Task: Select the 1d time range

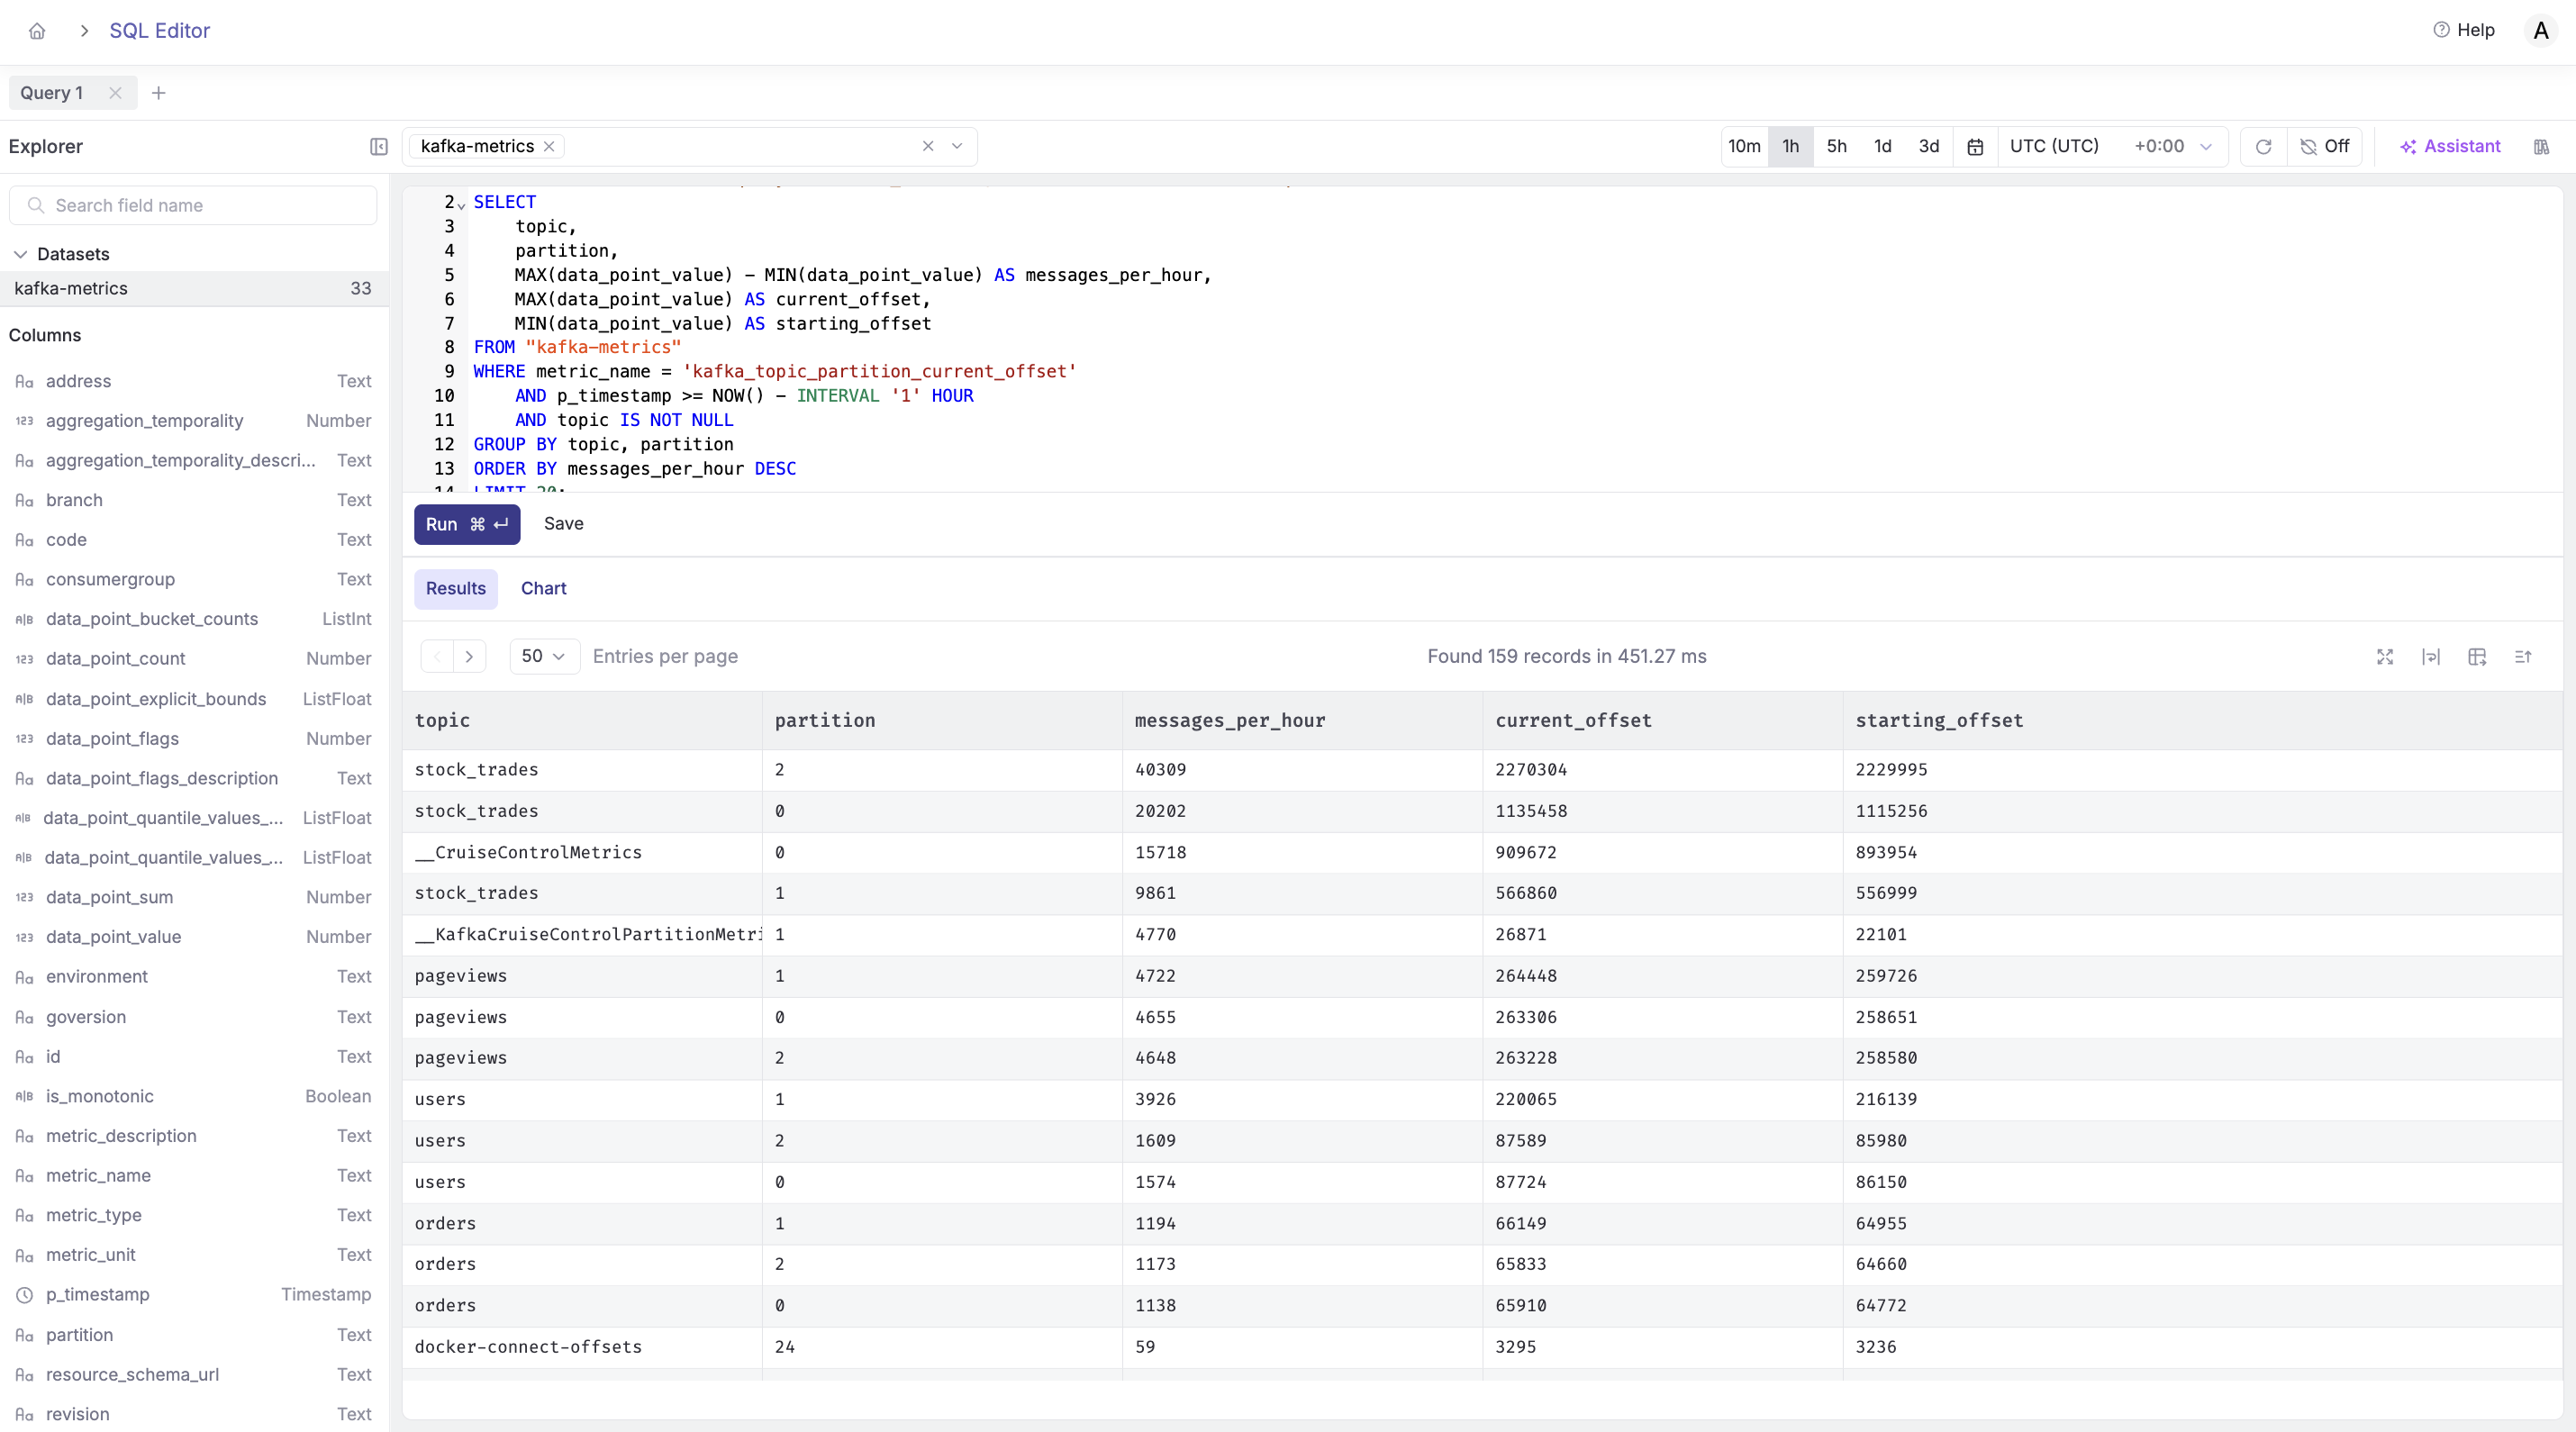Action: point(1882,147)
